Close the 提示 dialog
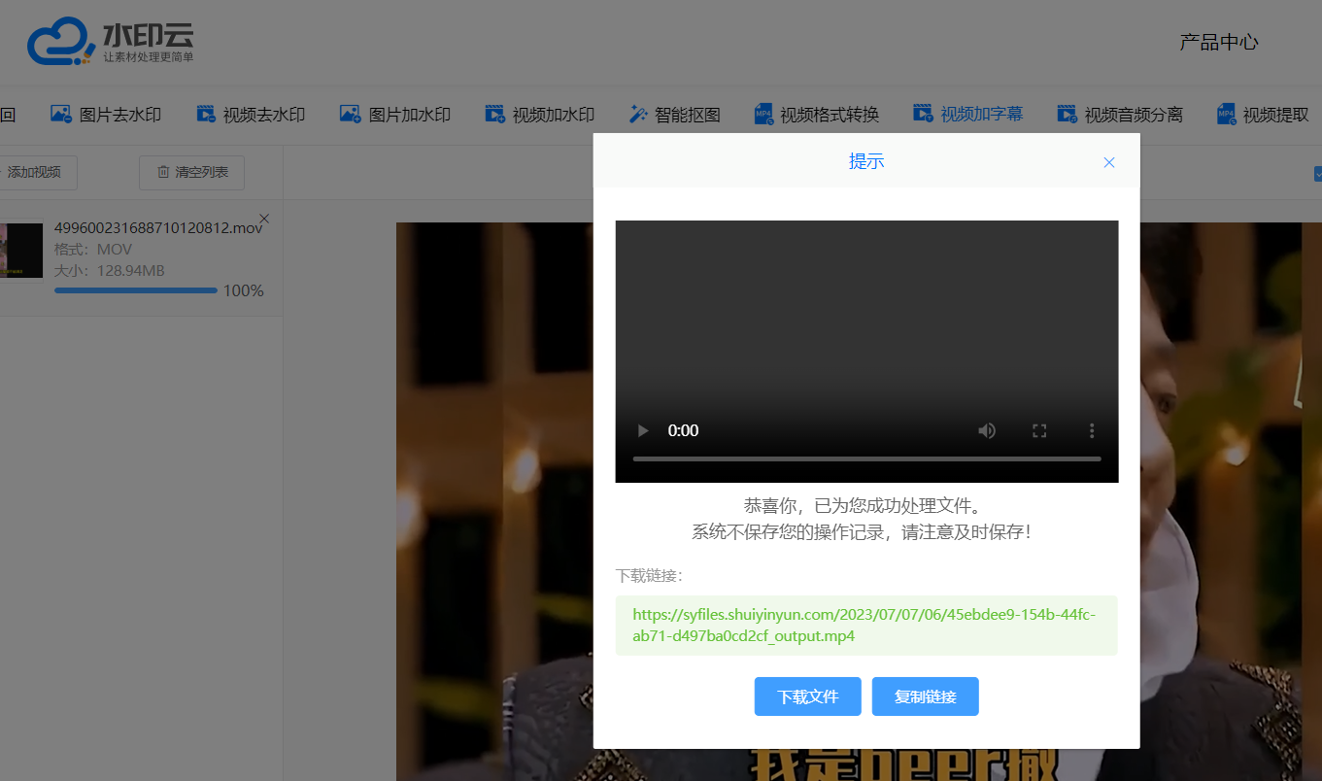Screen dimensions: 1322x781 [1109, 162]
